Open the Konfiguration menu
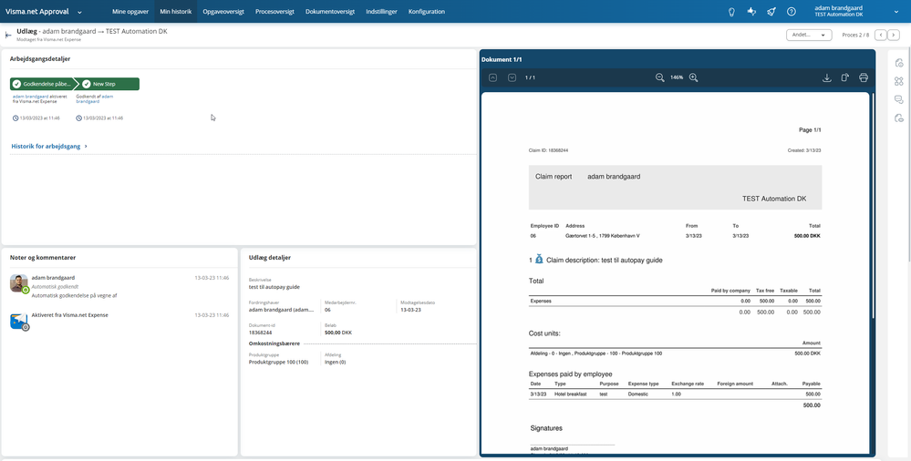Viewport: 911px width, 461px height. click(x=427, y=12)
